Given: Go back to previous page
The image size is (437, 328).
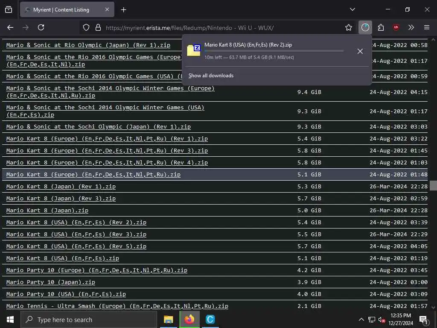Looking at the screenshot, I should [10, 27].
